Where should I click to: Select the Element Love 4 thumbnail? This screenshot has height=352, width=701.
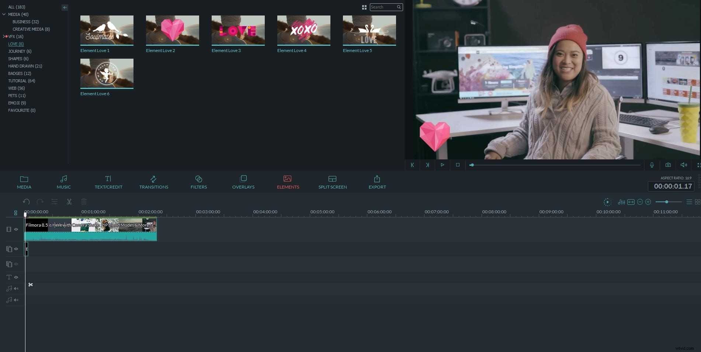(303, 30)
